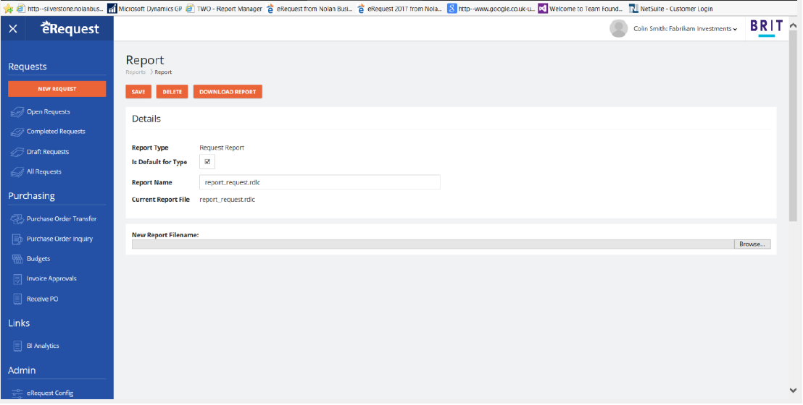The height and width of the screenshot is (405, 803).
Task: Click the Budgets icon in sidebar
Action: (x=17, y=259)
